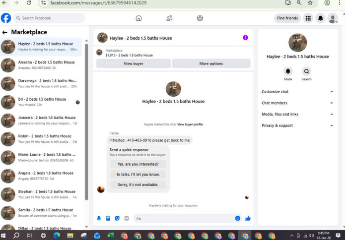Click the browser address bar URL

click(x=98, y=3)
